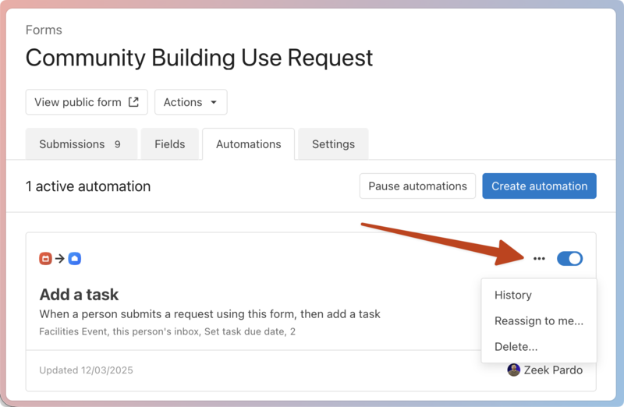The image size is (624, 407).
Task: Click the Create automation button
Action: (539, 186)
